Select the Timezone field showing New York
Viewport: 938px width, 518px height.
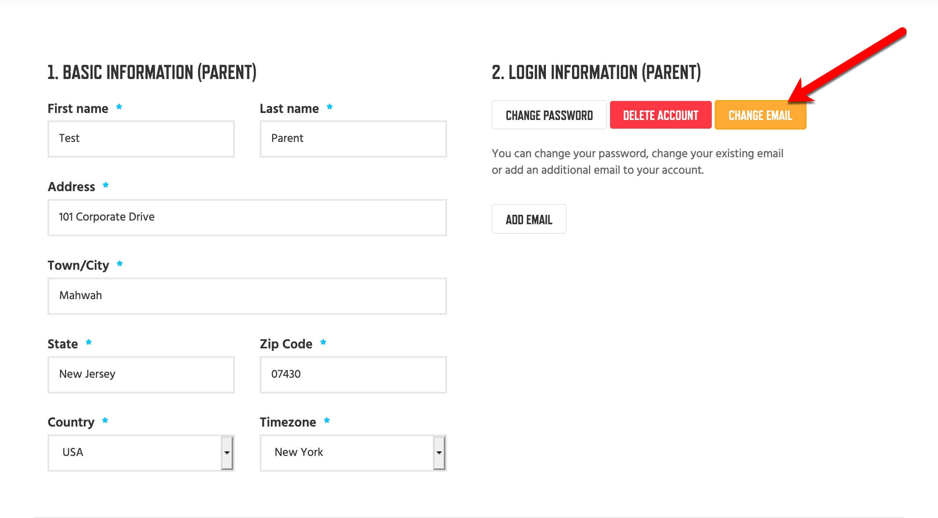(x=353, y=453)
